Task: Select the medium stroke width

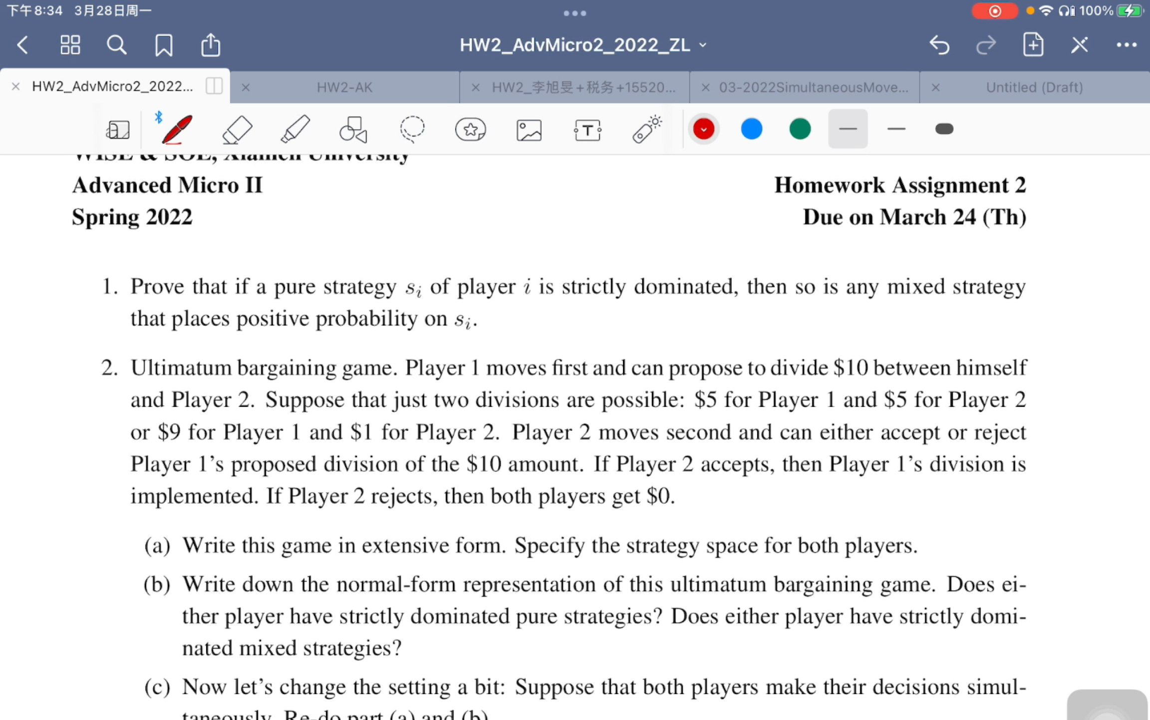Action: click(896, 129)
